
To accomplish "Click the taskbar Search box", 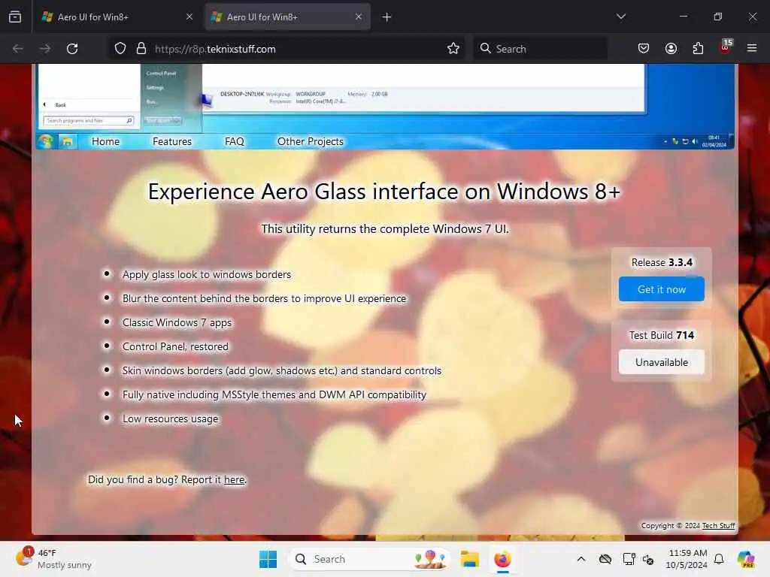I will tap(369, 559).
